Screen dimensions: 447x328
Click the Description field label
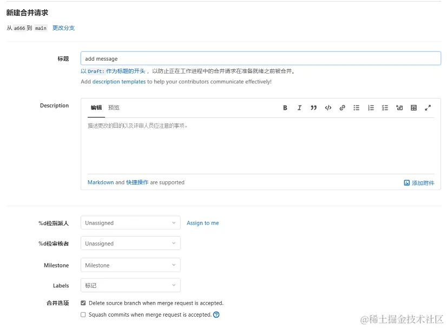(x=55, y=106)
